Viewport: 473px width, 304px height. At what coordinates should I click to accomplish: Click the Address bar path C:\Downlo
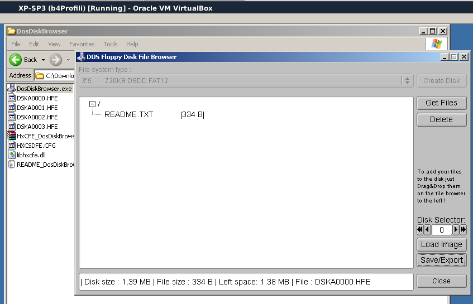pos(59,76)
